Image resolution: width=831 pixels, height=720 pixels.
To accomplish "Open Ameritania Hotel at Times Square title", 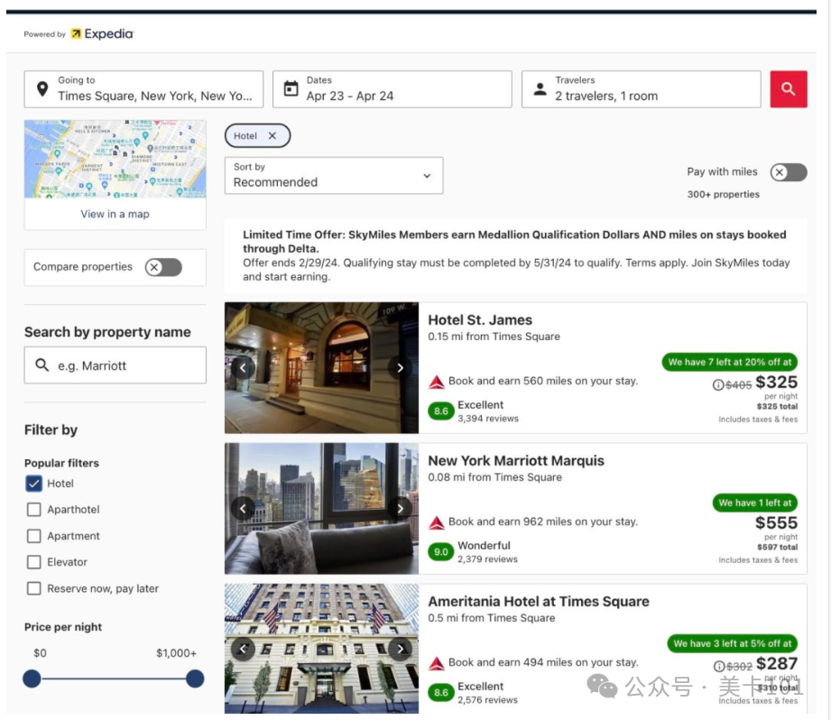I will click(539, 601).
